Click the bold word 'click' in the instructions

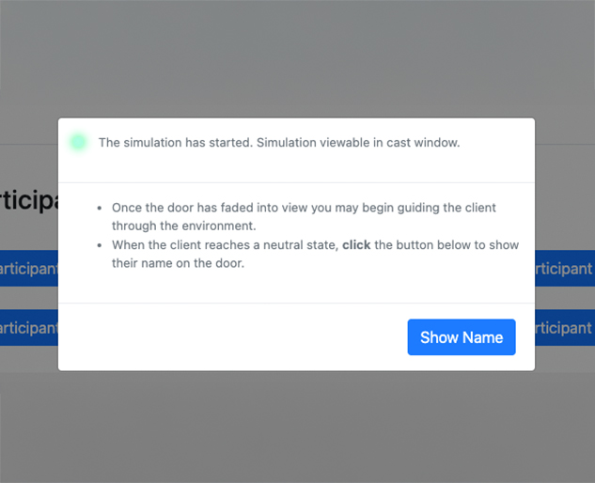(x=356, y=245)
